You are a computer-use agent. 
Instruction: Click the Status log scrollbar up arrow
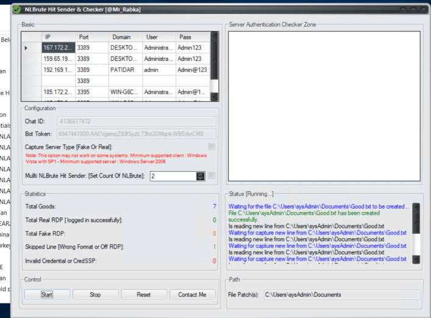click(416, 207)
